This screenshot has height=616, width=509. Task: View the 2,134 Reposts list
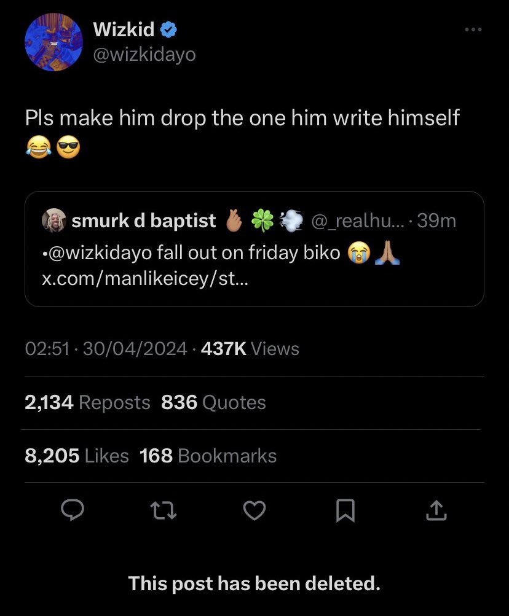tap(87, 402)
